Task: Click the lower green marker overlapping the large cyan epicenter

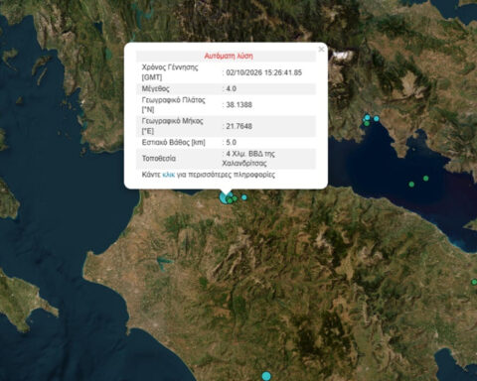Action: (x=230, y=200)
